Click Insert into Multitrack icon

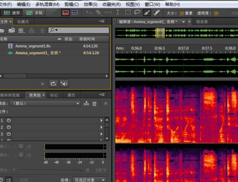[32, 31]
